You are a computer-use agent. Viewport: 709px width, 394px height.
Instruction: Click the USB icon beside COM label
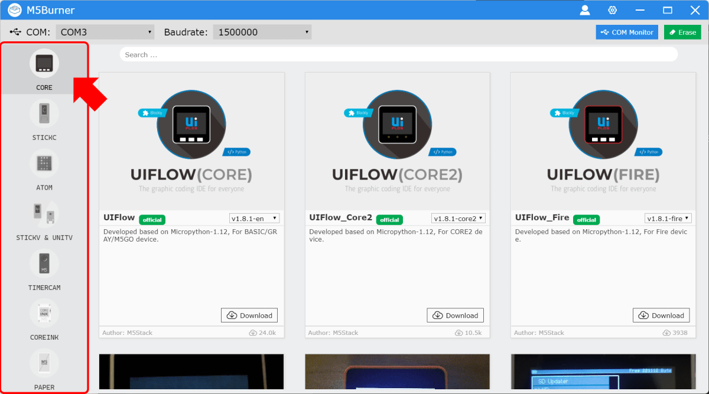[x=16, y=32]
